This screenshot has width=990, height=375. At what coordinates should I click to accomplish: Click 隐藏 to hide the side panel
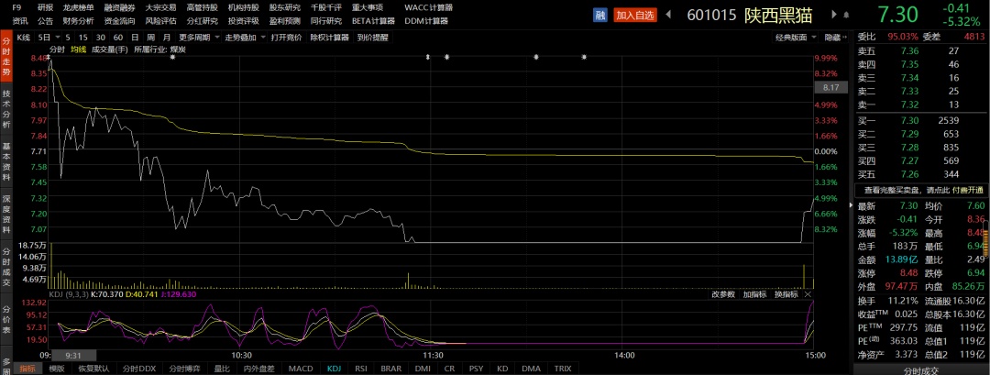[836, 38]
